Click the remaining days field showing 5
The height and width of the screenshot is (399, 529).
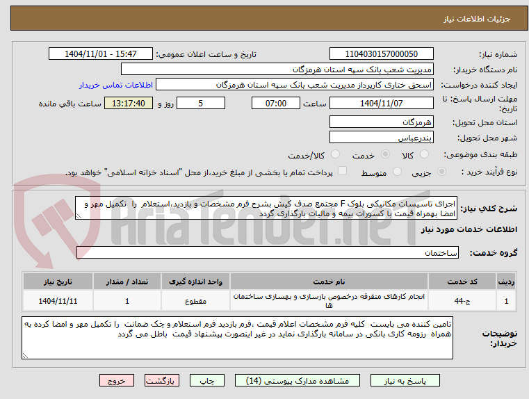click(x=201, y=103)
